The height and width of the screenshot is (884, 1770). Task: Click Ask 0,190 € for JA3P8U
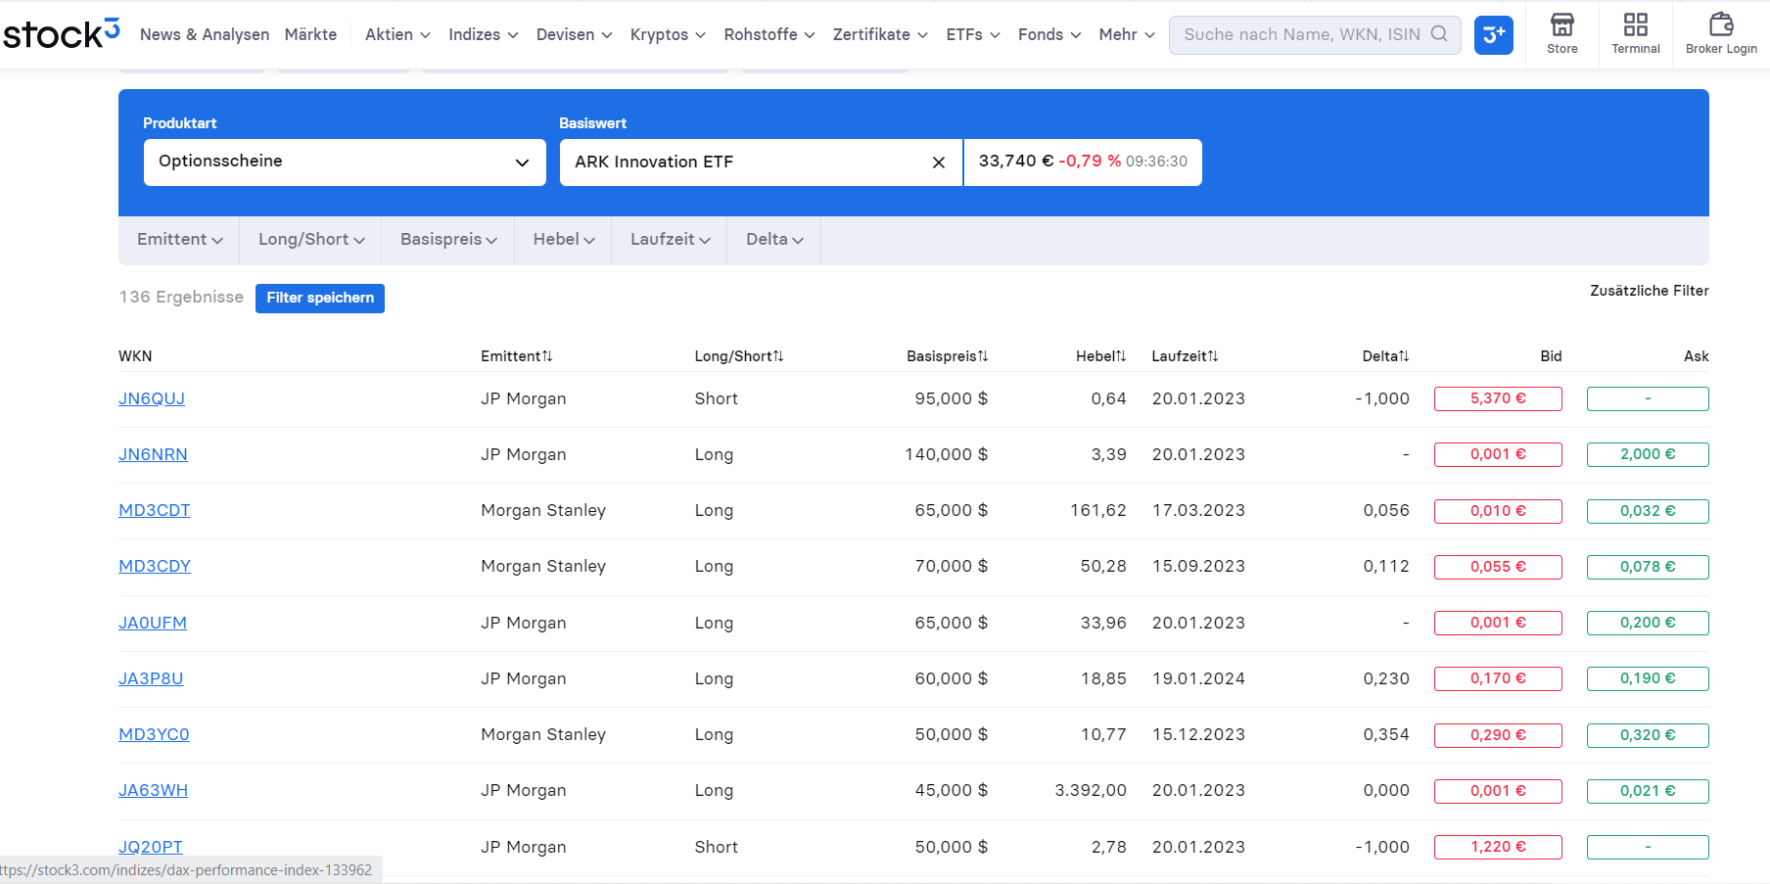(x=1648, y=678)
